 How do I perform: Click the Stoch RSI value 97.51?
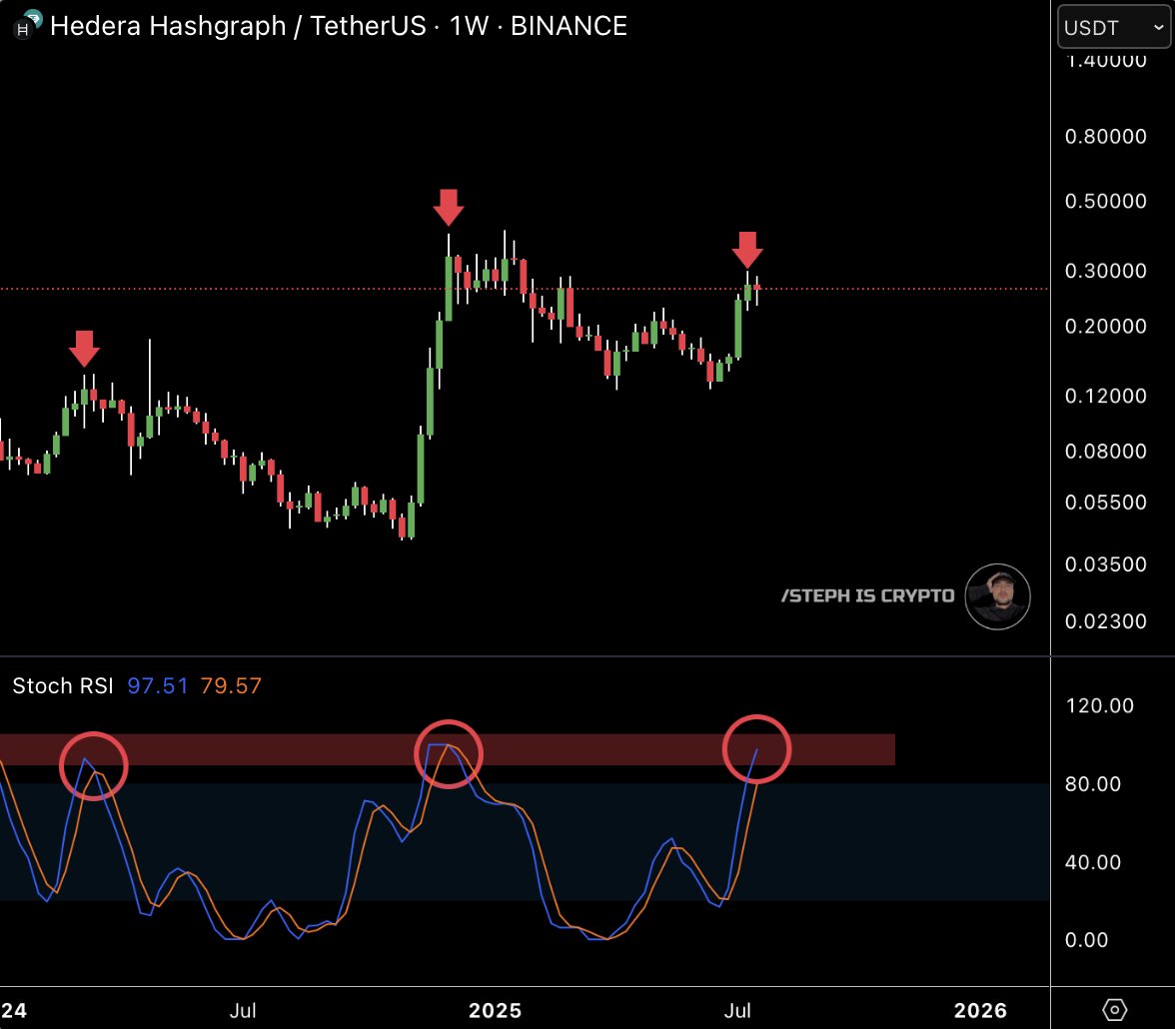[x=158, y=685]
